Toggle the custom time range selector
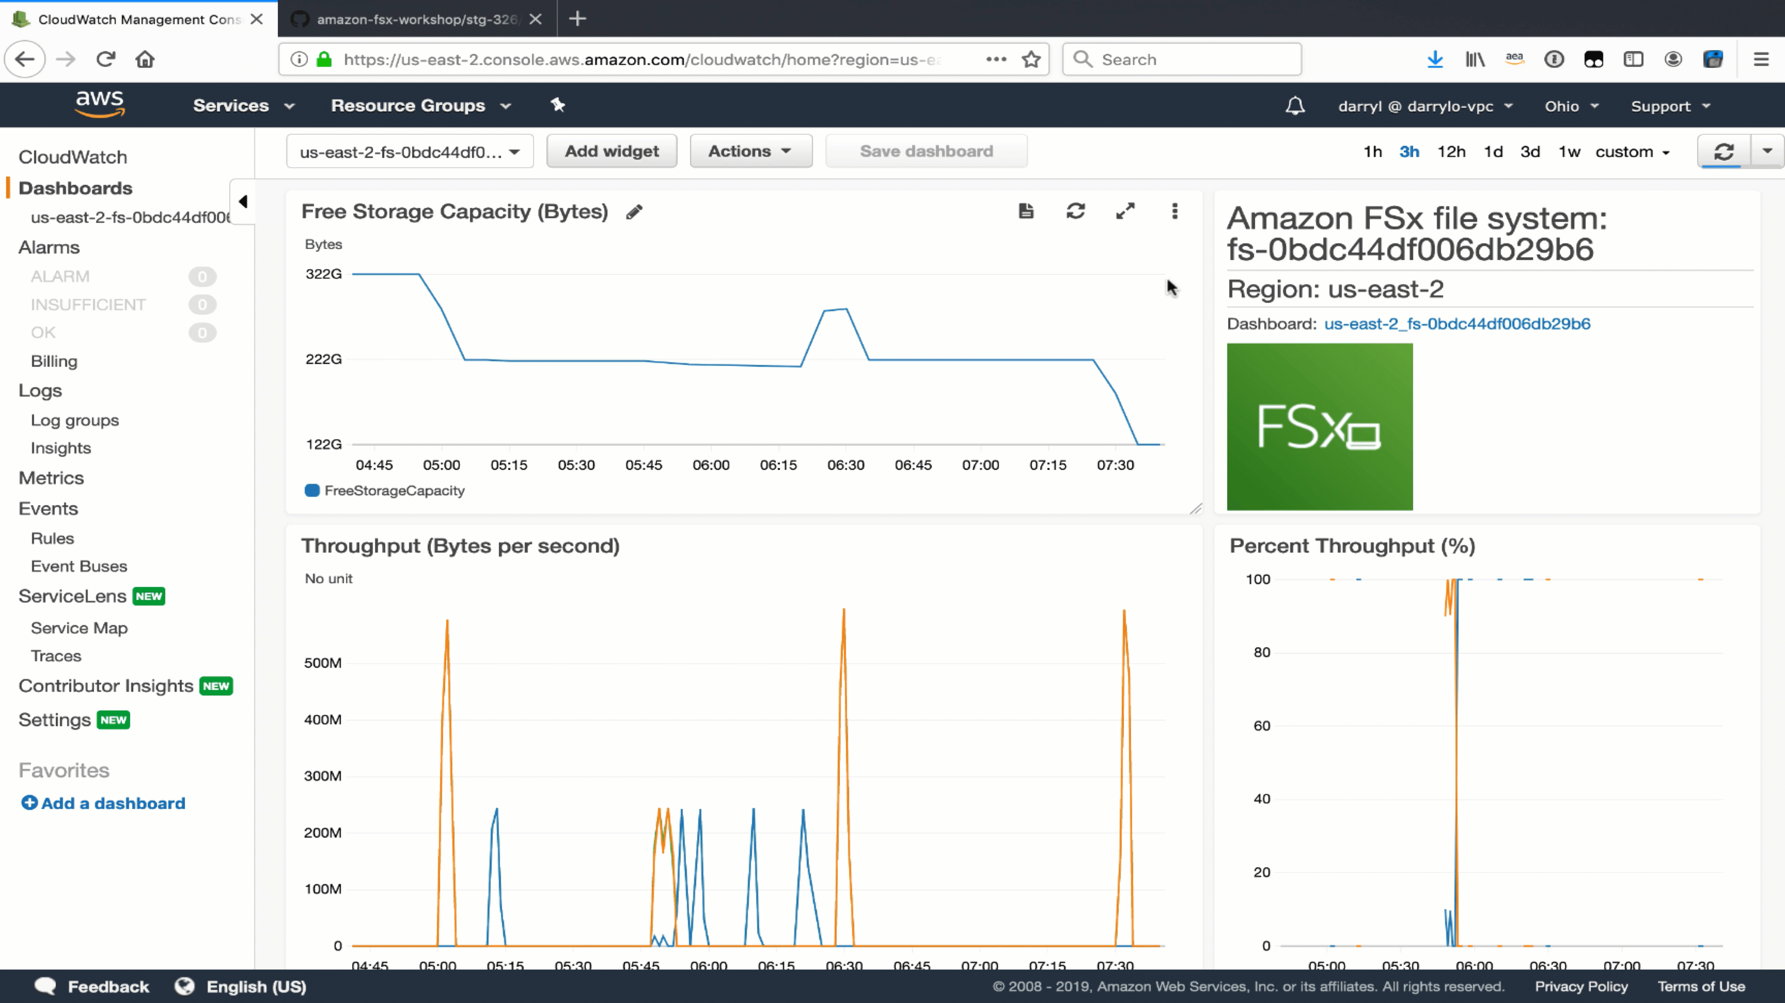Screen dimensions: 1785x1003 point(1632,151)
